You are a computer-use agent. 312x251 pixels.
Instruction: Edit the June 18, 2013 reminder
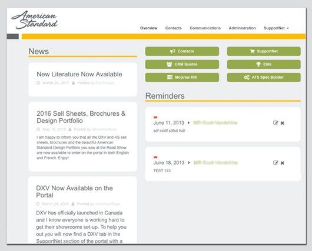(x=276, y=163)
